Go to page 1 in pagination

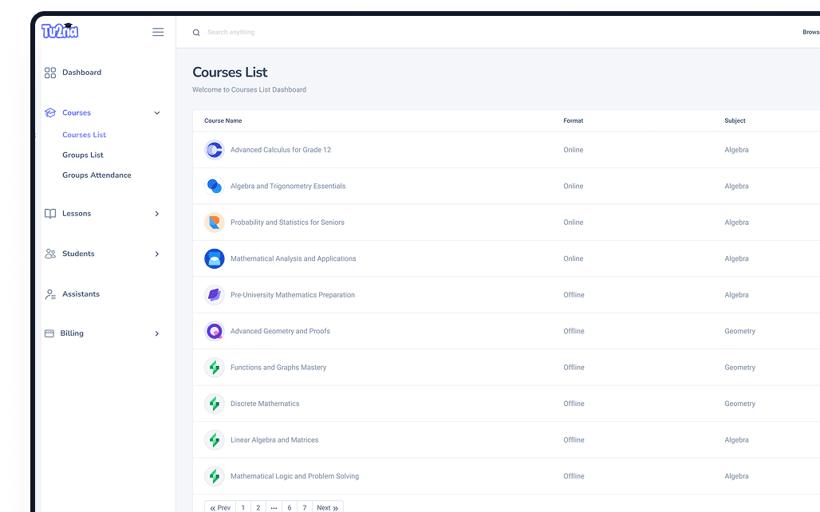(x=243, y=507)
